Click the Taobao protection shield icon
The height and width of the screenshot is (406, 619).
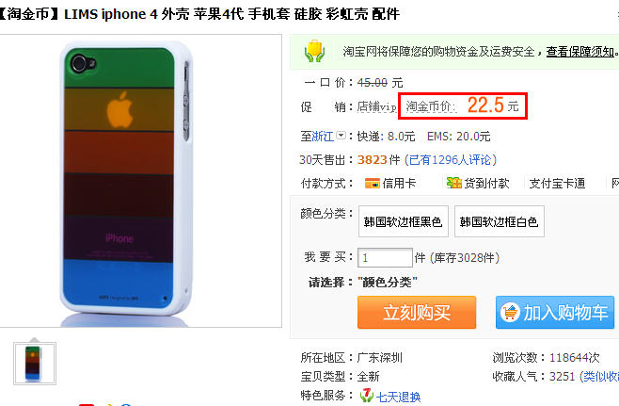(314, 51)
